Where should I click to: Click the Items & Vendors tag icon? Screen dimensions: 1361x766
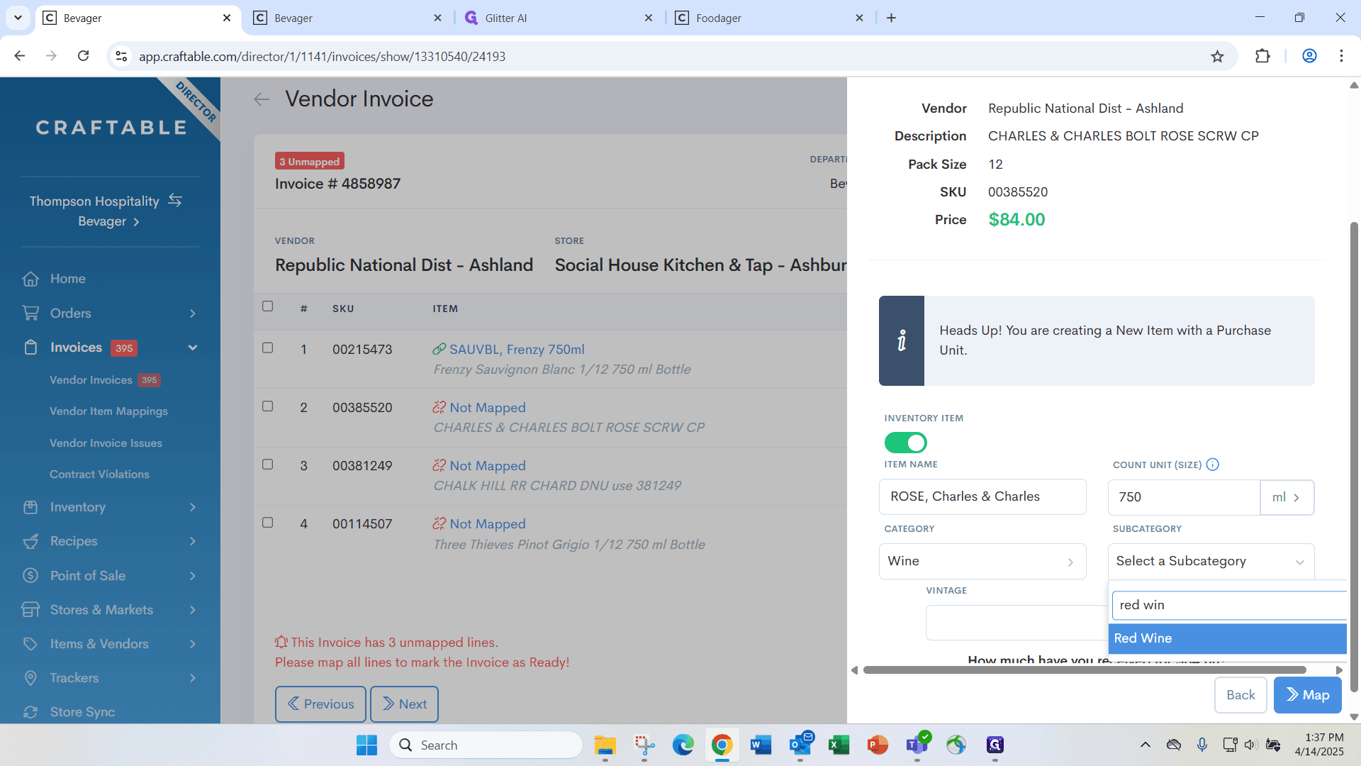pos(30,644)
